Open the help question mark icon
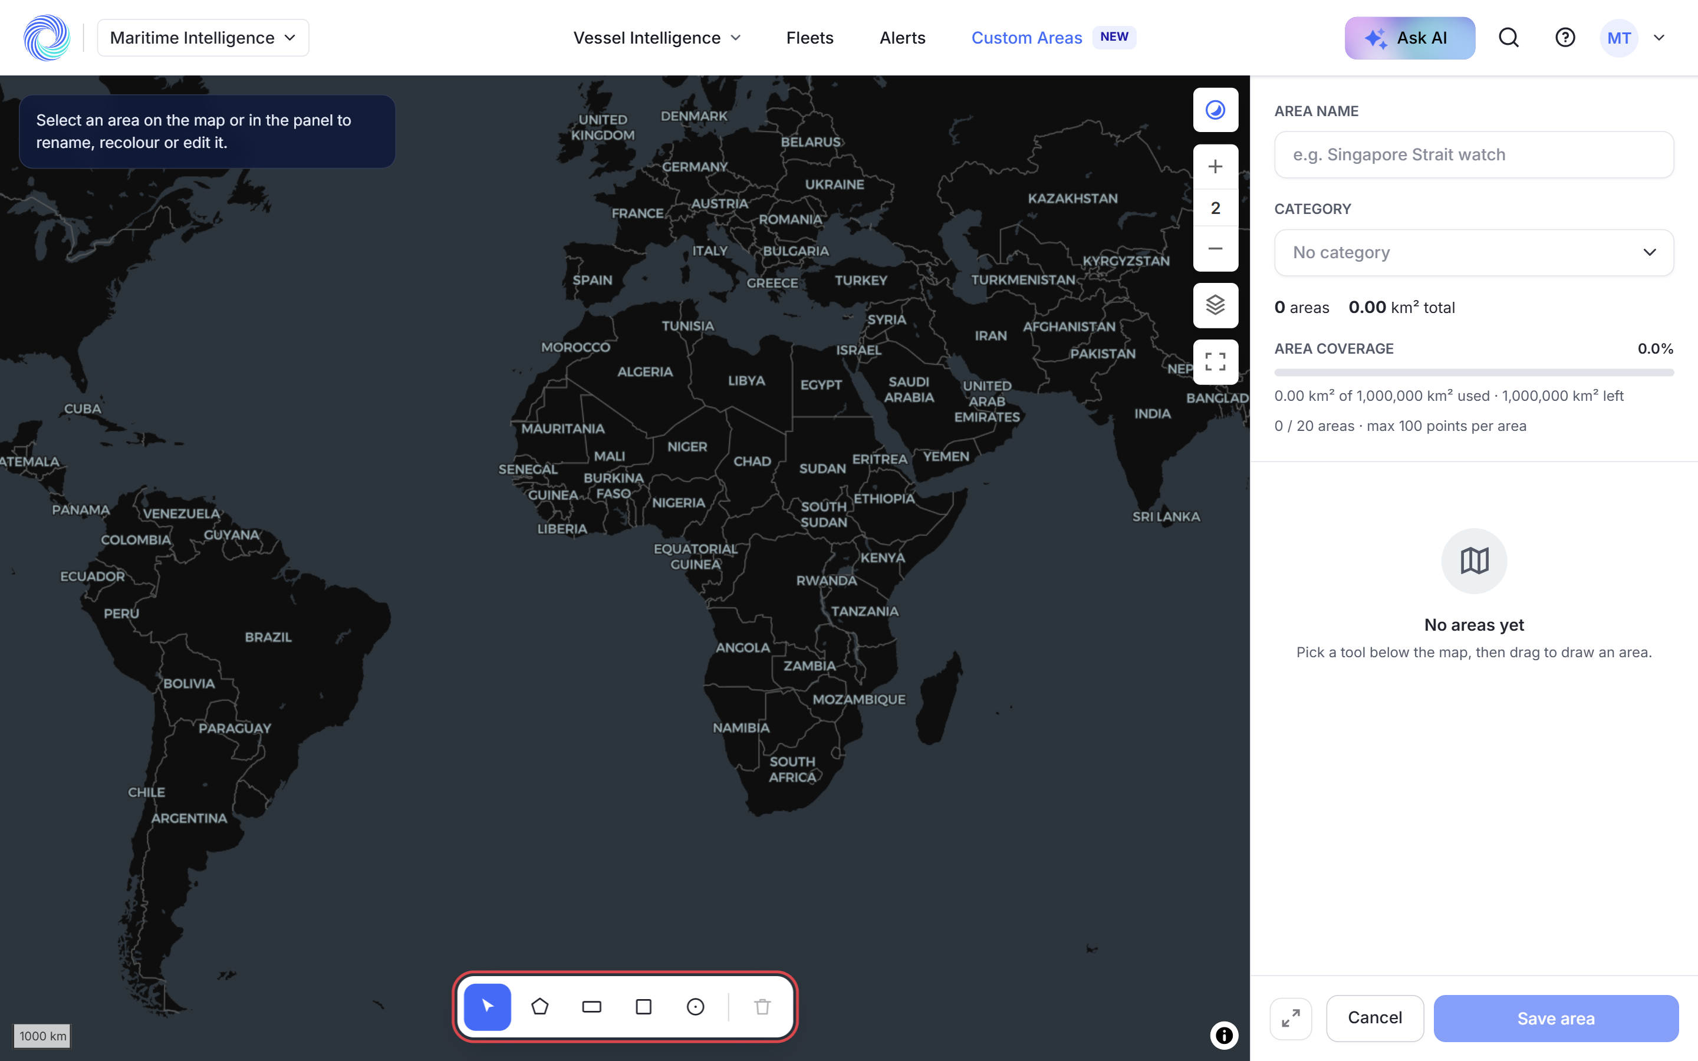This screenshot has height=1061, width=1698. click(x=1565, y=38)
